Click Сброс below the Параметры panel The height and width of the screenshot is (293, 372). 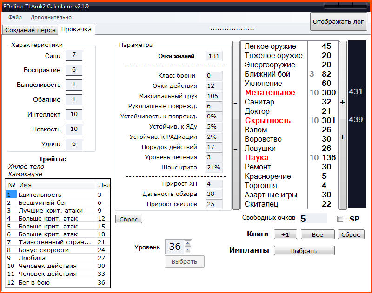128,219
